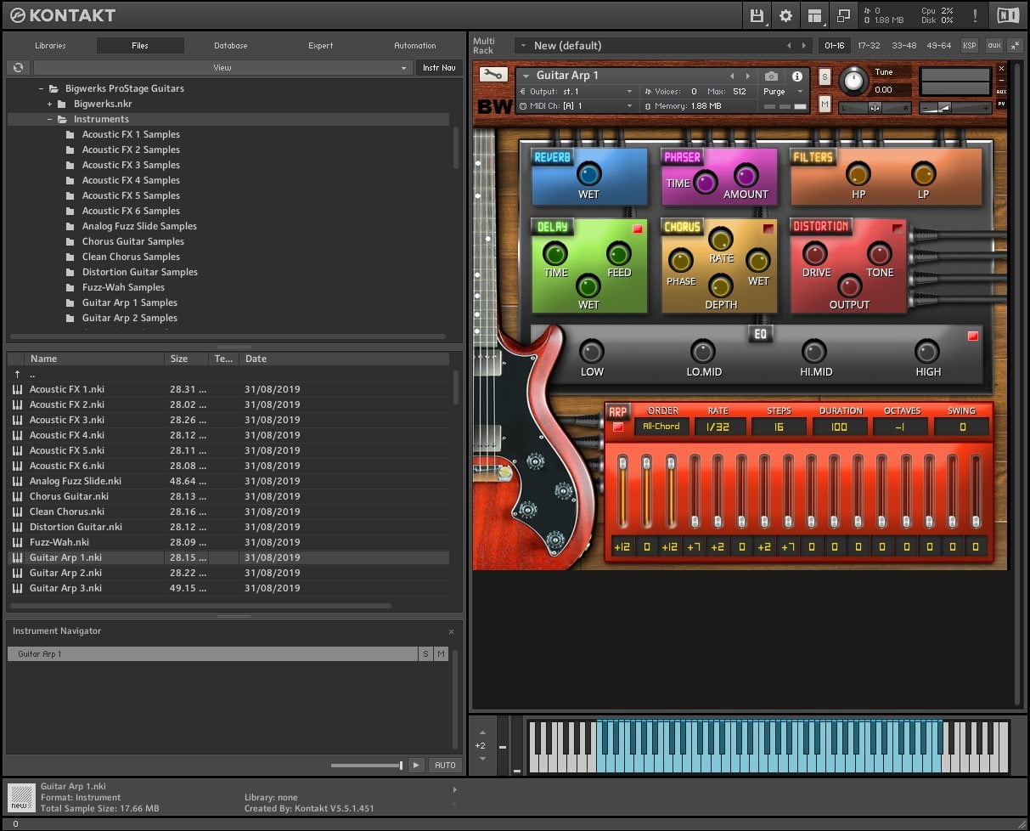Click next multi arrow in rack header
Screen dimensions: 1030x831
click(803, 46)
